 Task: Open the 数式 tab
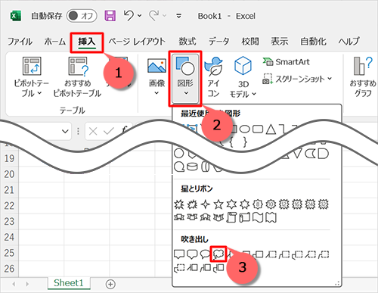(x=187, y=42)
